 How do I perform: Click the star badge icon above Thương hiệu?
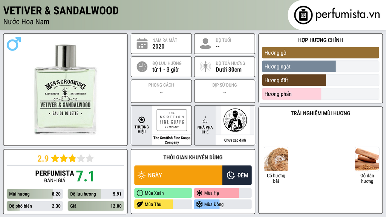(x=142, y=120)
